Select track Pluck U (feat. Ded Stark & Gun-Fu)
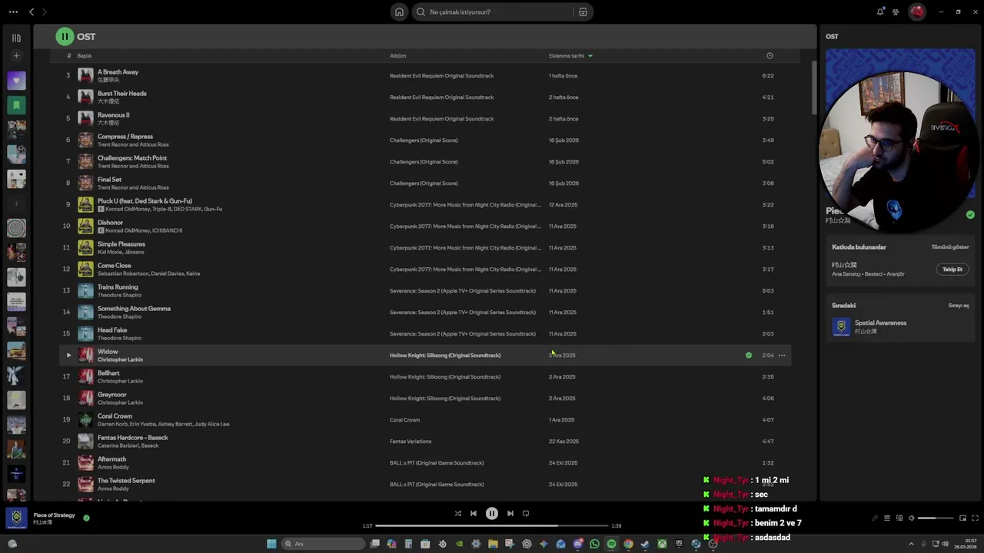This screenshot has height=553, width=984. pyautogui.click(x=145, y=200)
